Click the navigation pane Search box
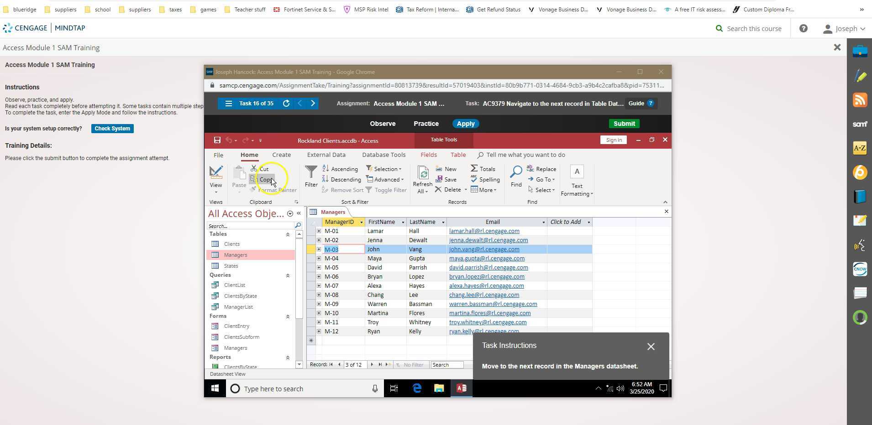872x425 pixels. coord(250,226)
